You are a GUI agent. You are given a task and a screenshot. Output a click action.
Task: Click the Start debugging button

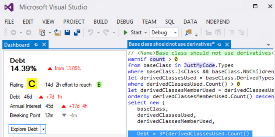(132, 33)
